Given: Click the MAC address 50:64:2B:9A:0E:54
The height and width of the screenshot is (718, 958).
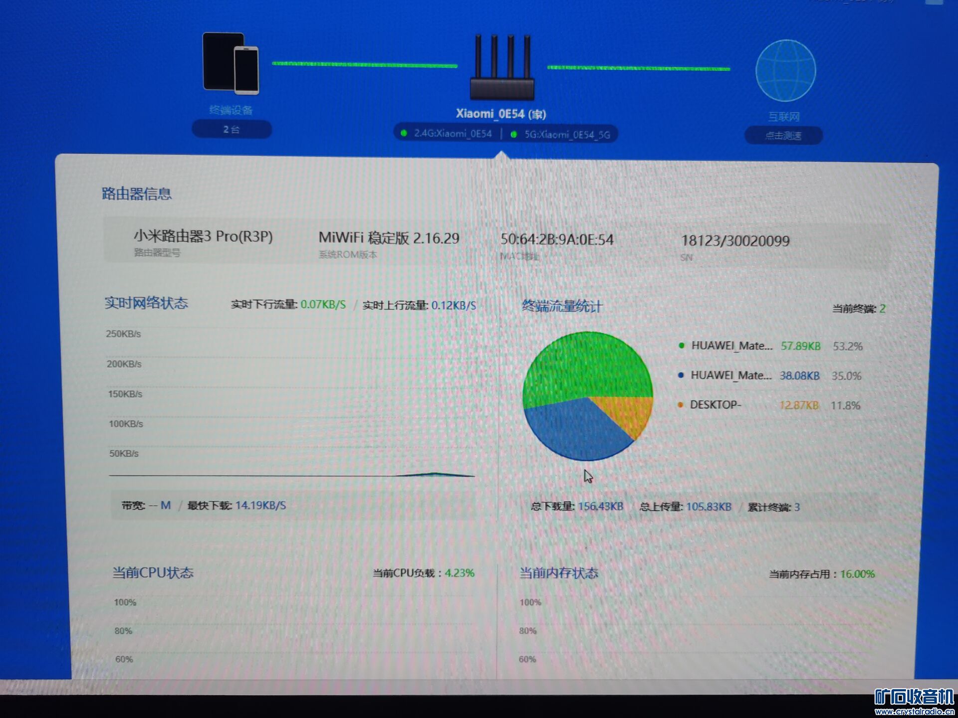Looking at the screenshot, I should click(557, 239).
